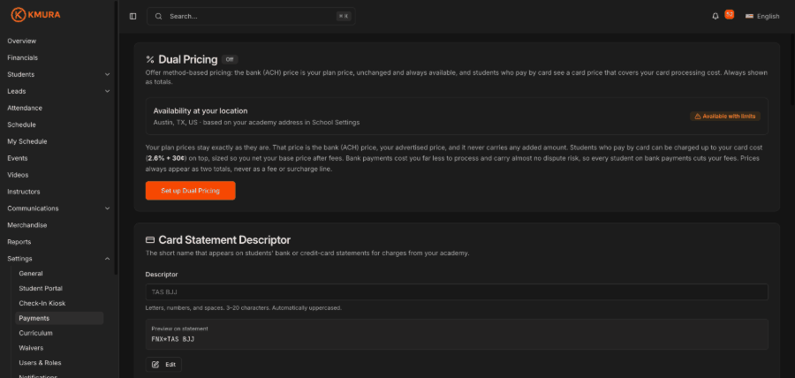This screenshot has width=795, height=378.
Task: Open Check-In Kiosk settings
Action: (42, 303)
